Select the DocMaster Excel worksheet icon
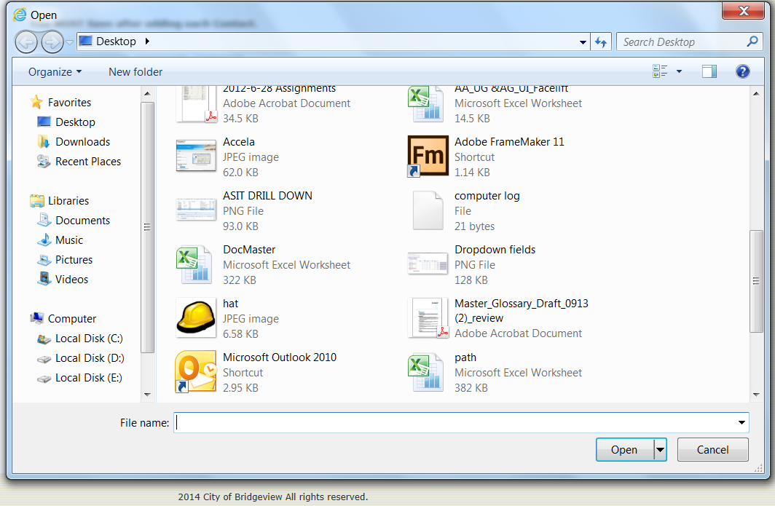The image size is (775, 506). tap(196, 264)
